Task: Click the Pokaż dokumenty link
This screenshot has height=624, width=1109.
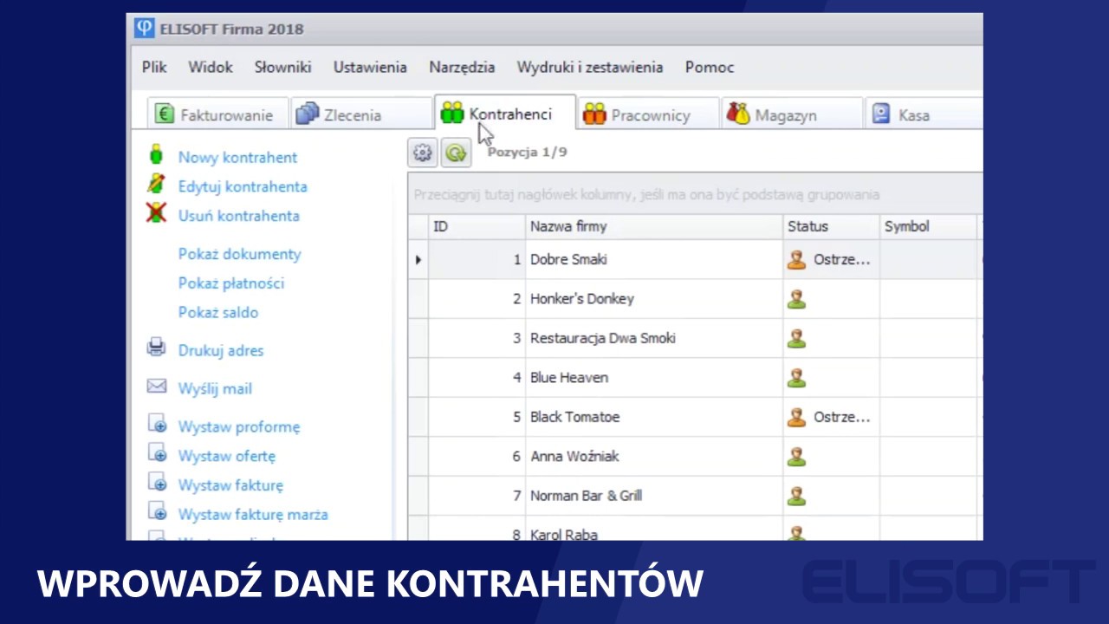Action: [x=239, y=254]
